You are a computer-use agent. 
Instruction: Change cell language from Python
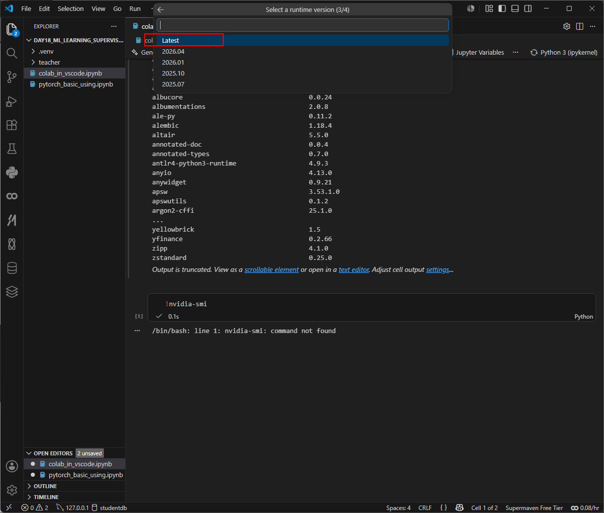584,316
